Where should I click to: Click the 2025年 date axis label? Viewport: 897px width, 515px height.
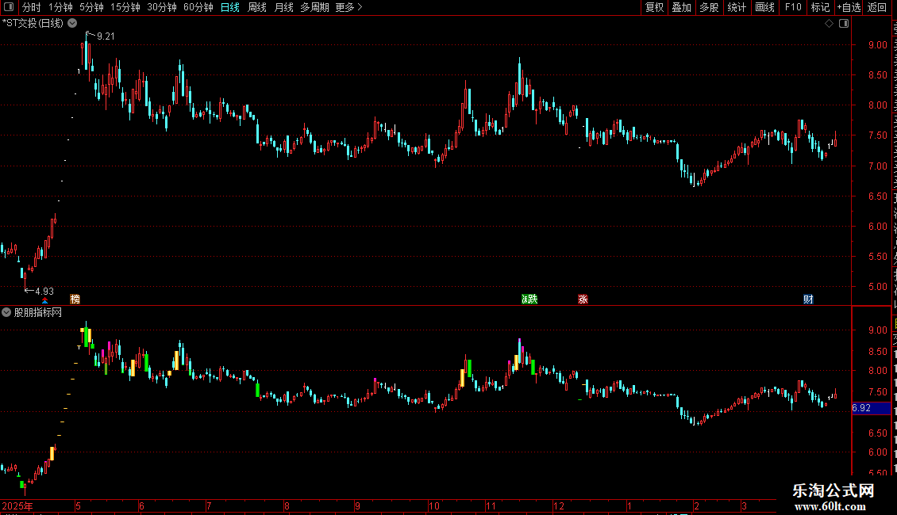point(17,505)
